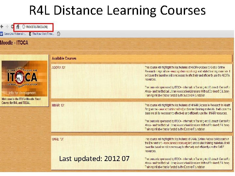235x176 pixels.
Task: Click the AGORA course sponsorship paragraph
Action: point(187,91)
